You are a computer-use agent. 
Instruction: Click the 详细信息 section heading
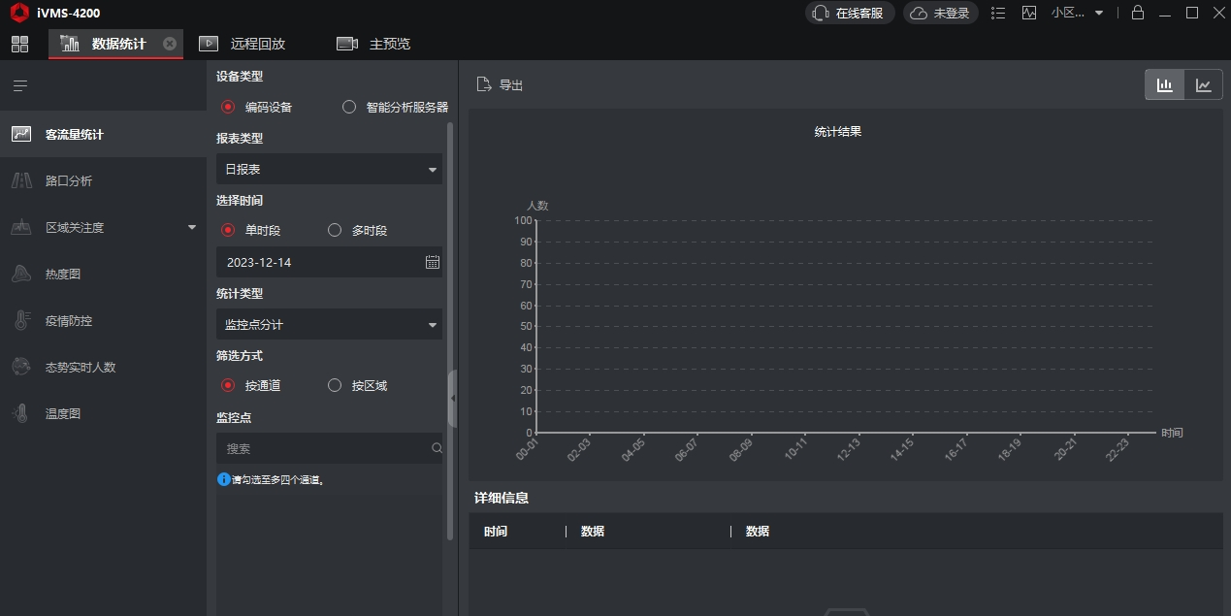pos(502,498)
